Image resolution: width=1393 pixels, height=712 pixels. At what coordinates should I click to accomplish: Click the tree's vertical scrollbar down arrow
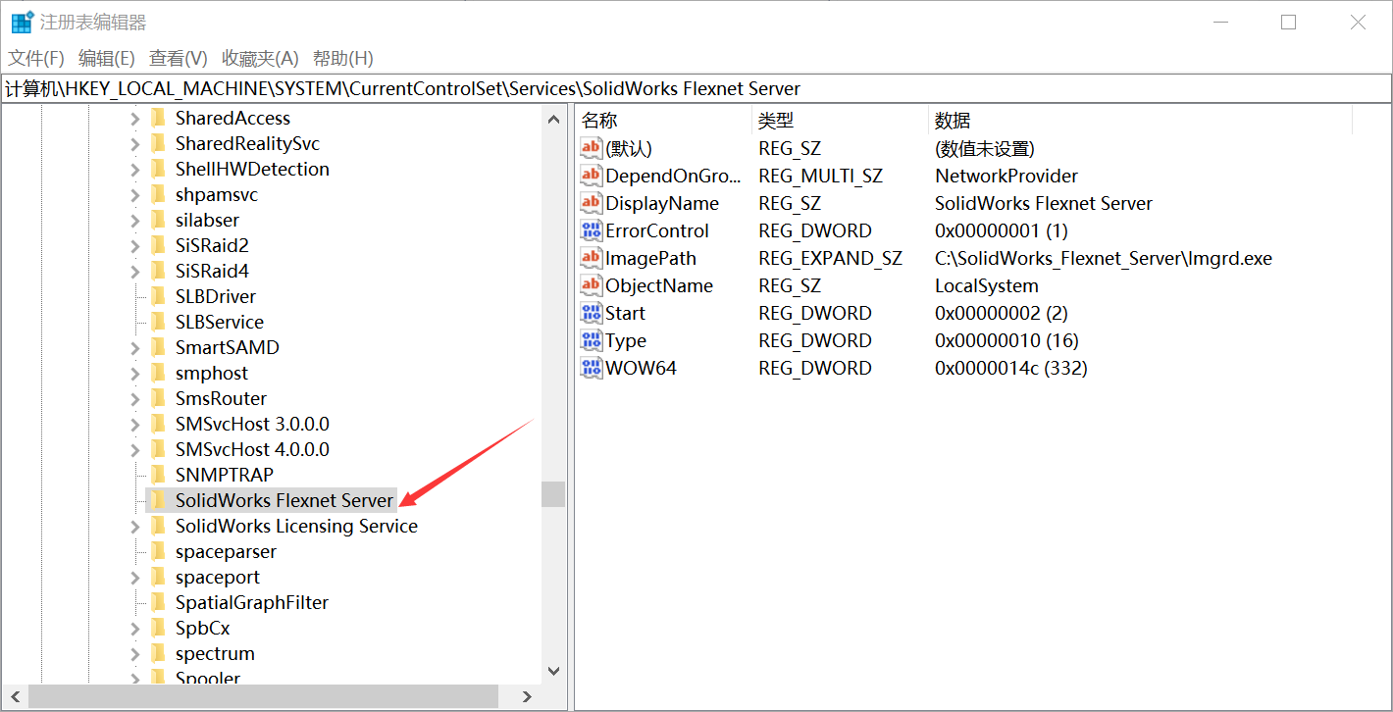click(553, 672)
